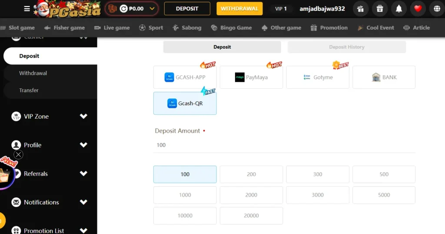Click the red heart favorites icon
Image resolution: width=445 pixels, height=234 pixels.
(418, 9)
